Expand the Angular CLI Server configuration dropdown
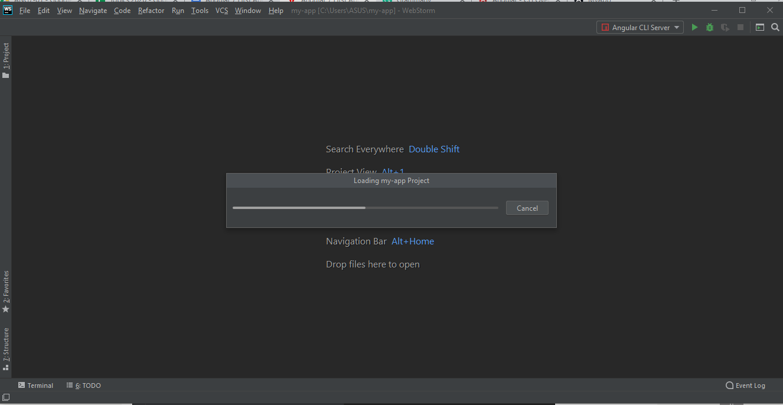This screenshot has width=783, height=405. click(640, 27)
